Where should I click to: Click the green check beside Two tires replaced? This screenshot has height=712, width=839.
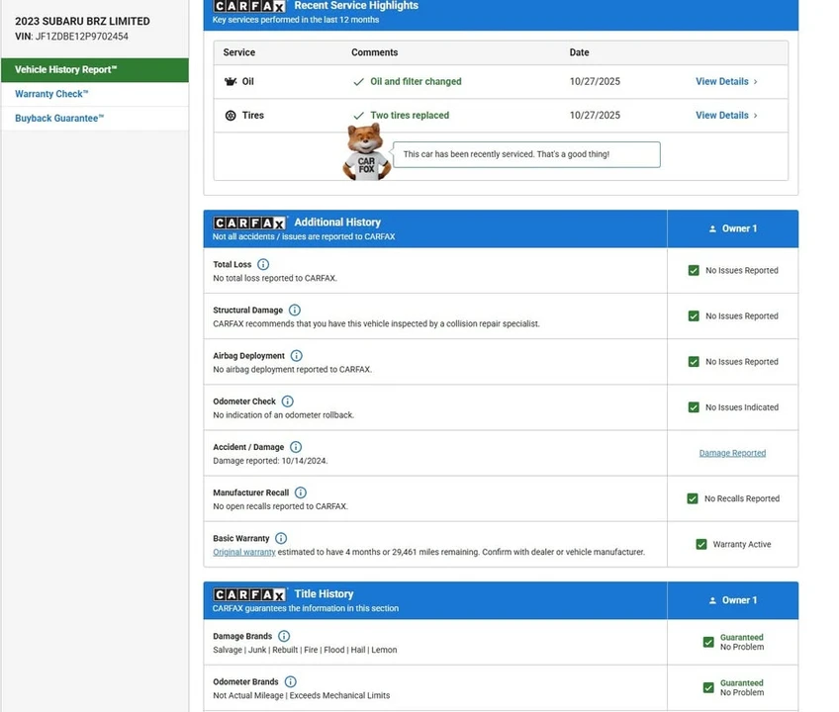click(358, 116)
